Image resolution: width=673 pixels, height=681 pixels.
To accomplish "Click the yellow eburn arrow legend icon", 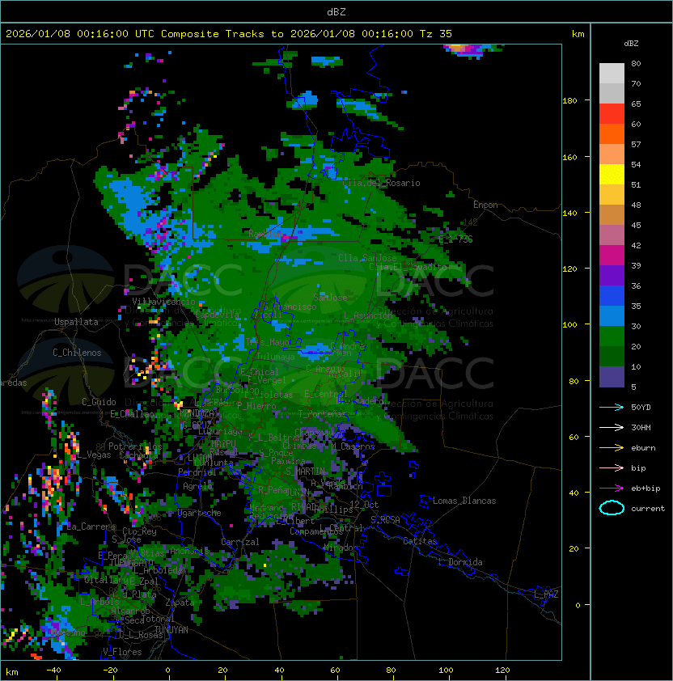I will coord(612,448).
